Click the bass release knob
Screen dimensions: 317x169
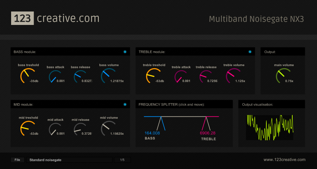80,77
